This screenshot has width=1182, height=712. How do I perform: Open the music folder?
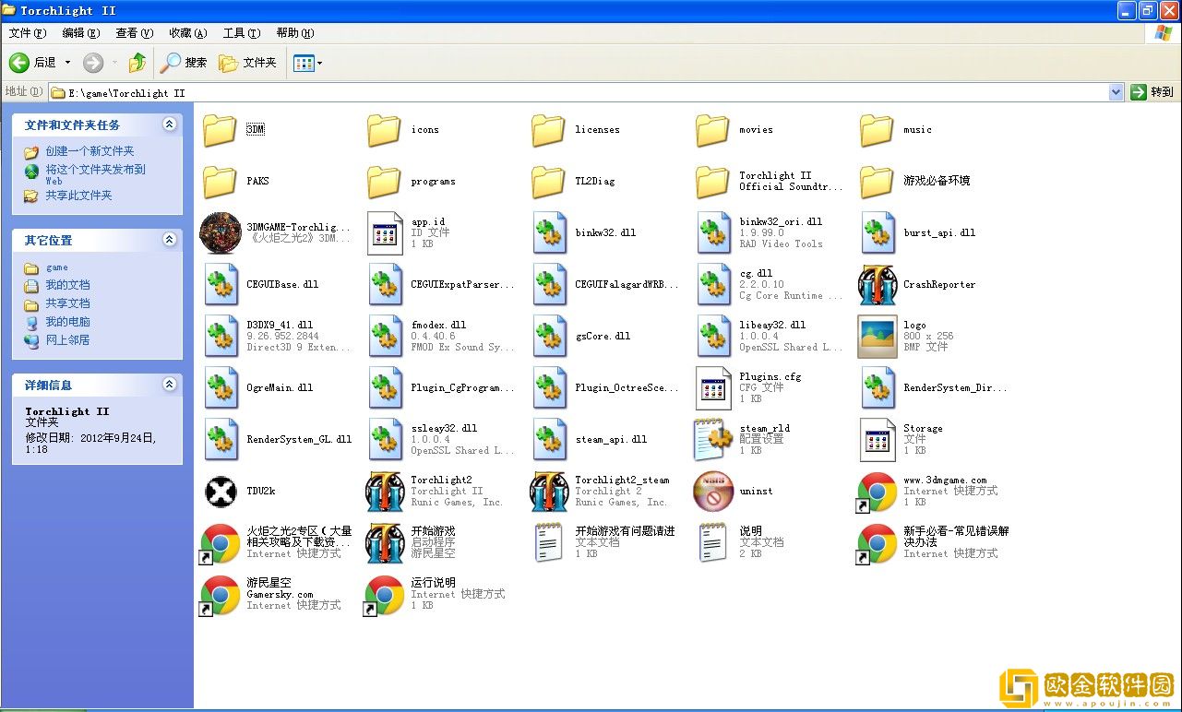(877, 130)
